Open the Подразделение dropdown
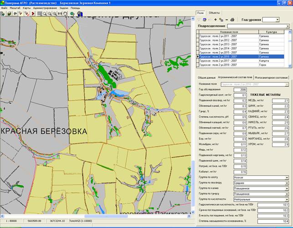The width and height of the screenshot is (293, 228). 288,26
